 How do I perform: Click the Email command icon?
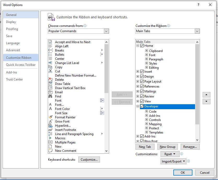pyautogui.click(x=50, y=92)
